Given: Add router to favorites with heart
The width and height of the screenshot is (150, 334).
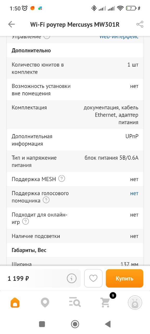Looking at the screenshot, I should (93, 278).
